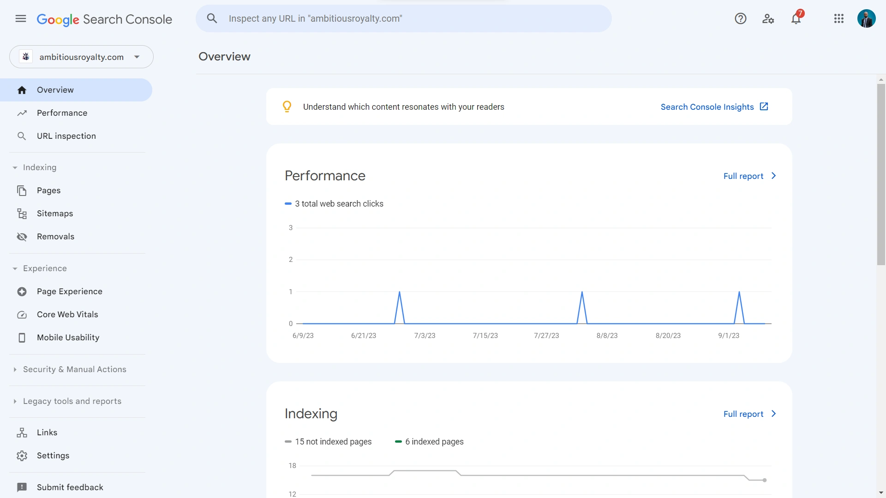The image size is (886, 498).
Task: Open the navigation hamburger menu
Action: 20,18
